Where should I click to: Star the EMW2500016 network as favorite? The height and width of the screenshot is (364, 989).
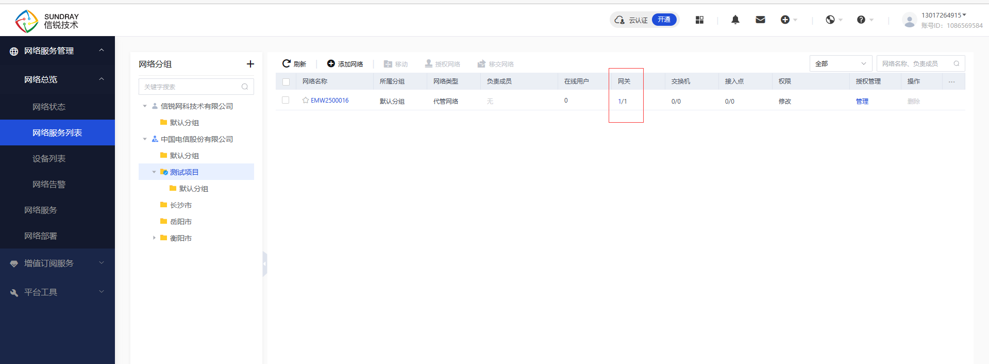306,101
